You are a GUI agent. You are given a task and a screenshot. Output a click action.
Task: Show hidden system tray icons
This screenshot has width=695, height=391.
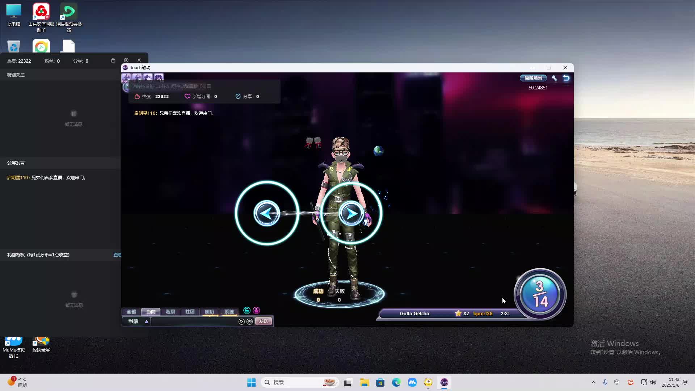593,382
